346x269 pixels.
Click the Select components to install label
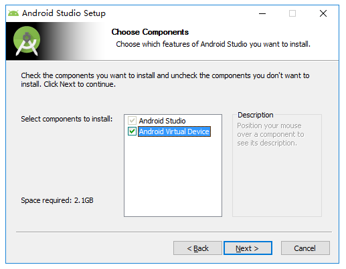click(67, 119)
